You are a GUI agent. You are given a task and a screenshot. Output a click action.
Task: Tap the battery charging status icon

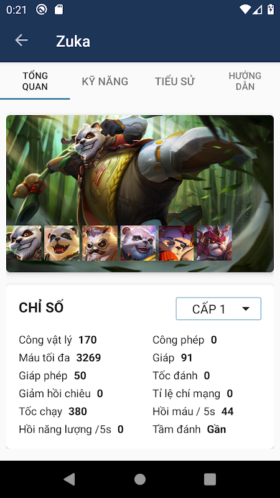coord(271,9)
